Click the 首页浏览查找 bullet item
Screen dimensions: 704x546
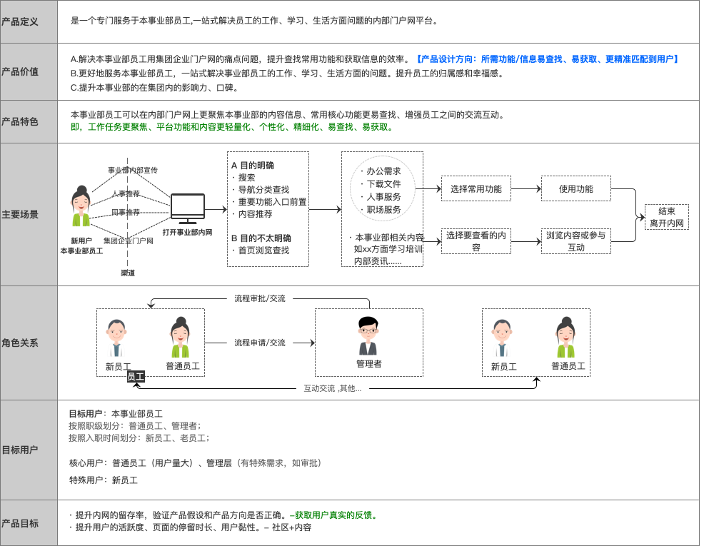[x=263, y=251]
